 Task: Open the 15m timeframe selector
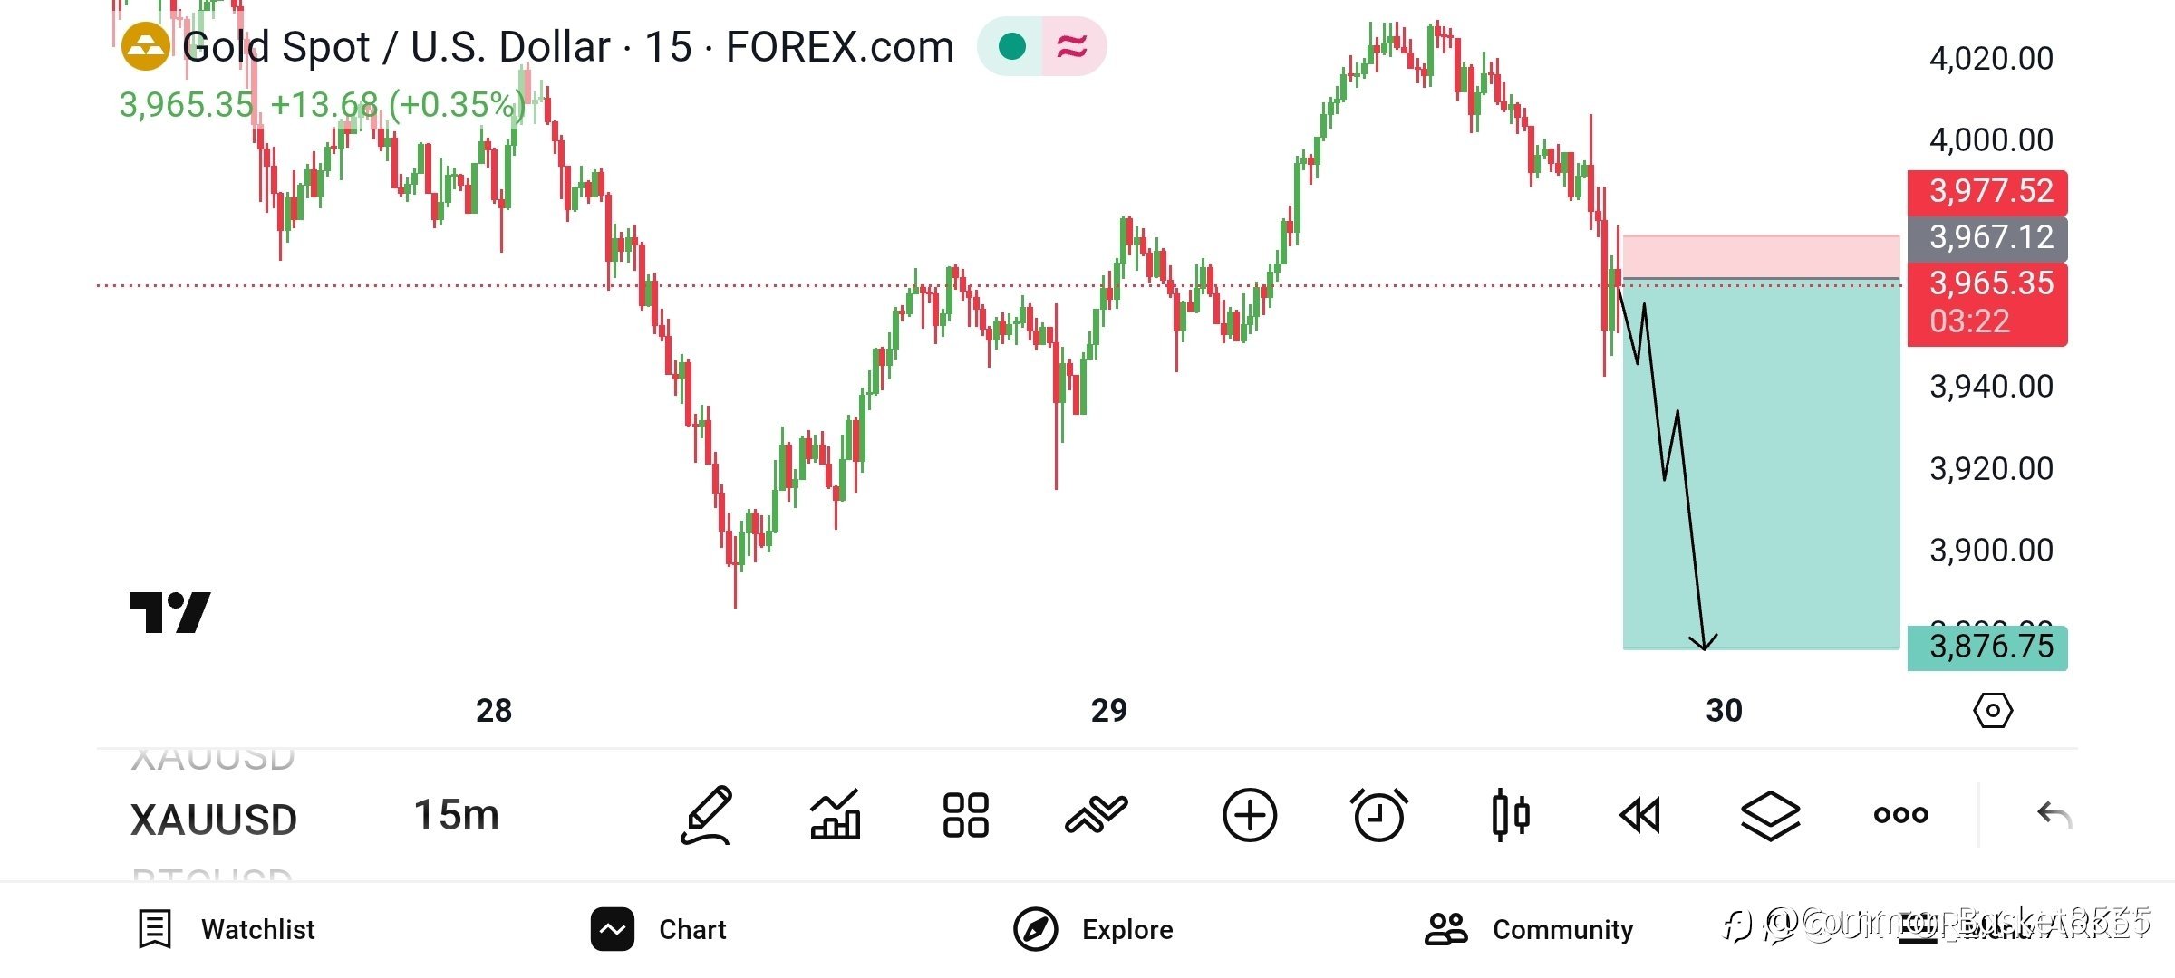[457, 815]
